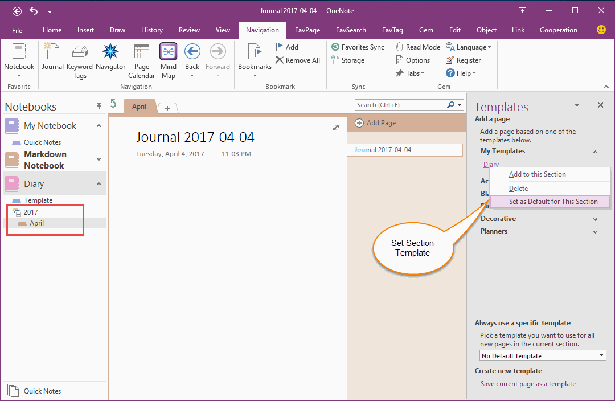Undo via the quick access toolbar
This screenshot has width=615, height=401.
(x=34, y=11)
